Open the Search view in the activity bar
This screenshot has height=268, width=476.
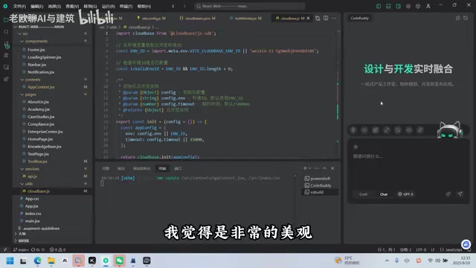point(6,32)
